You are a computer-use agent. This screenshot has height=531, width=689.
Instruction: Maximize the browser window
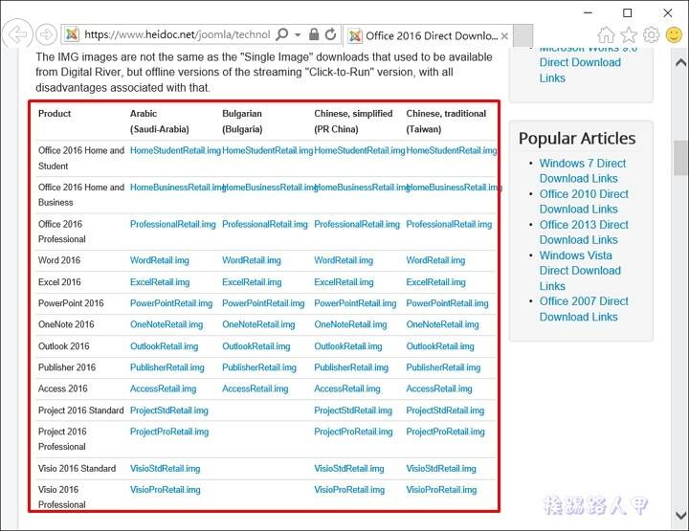pyautogui.click(x=628, y=13)
